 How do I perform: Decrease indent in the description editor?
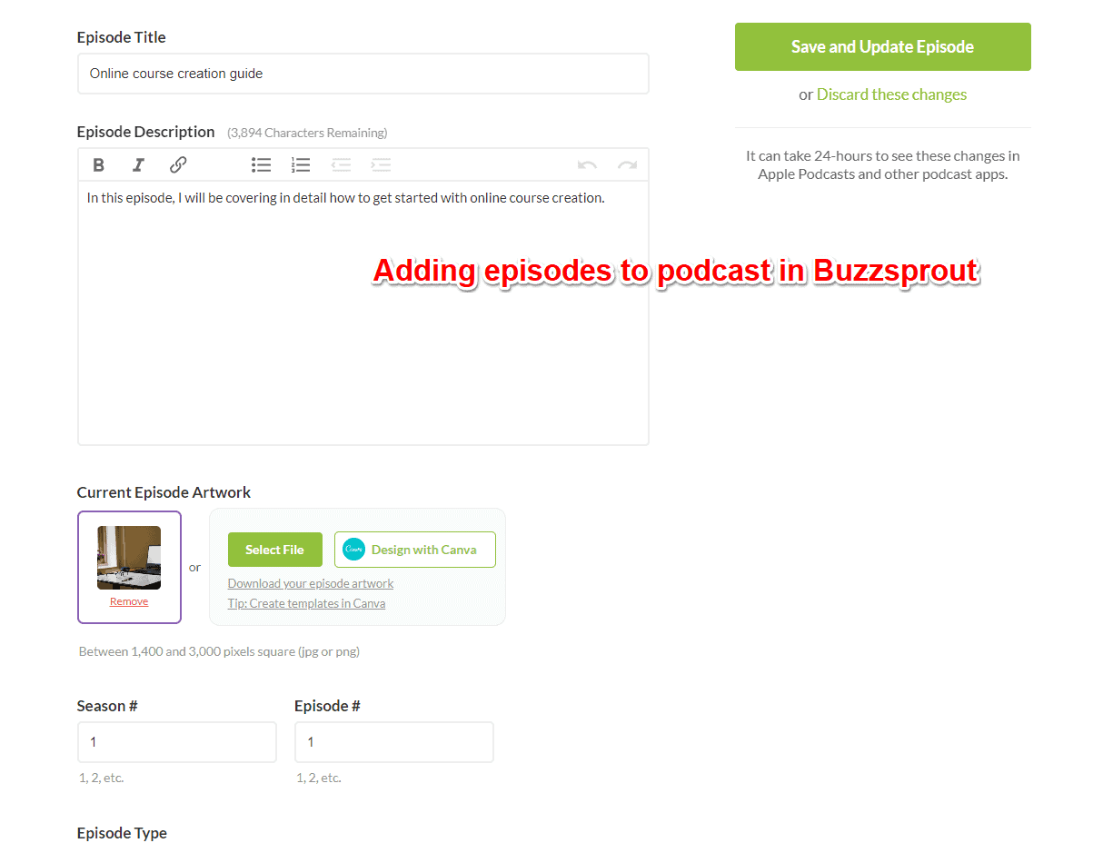(341, 164)
